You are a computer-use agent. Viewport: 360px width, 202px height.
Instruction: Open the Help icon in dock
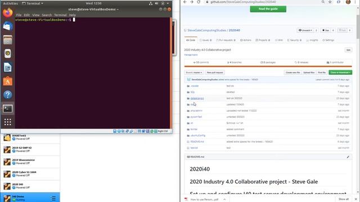click(7, 95)
